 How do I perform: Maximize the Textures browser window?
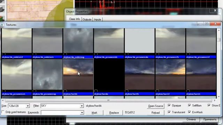(x=207, y=24)
